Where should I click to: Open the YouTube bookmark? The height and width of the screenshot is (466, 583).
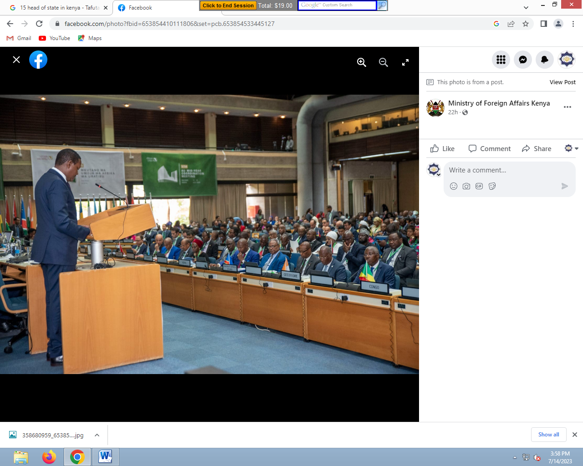click(55, 38)
